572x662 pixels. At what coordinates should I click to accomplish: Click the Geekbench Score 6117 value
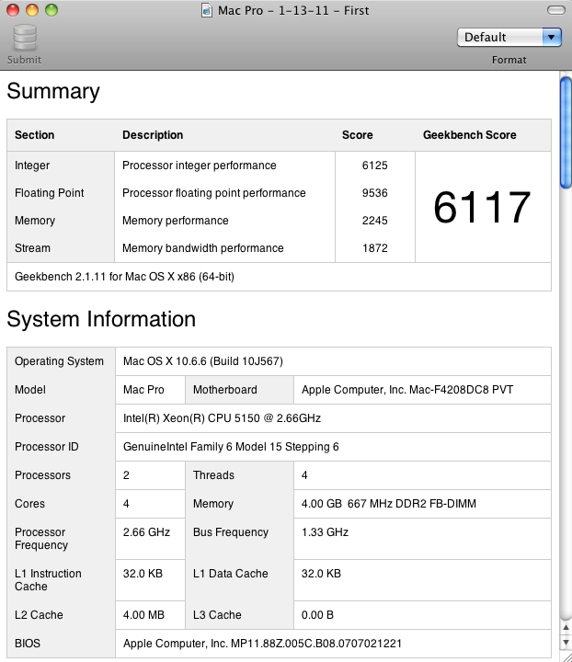pos(482,207)
